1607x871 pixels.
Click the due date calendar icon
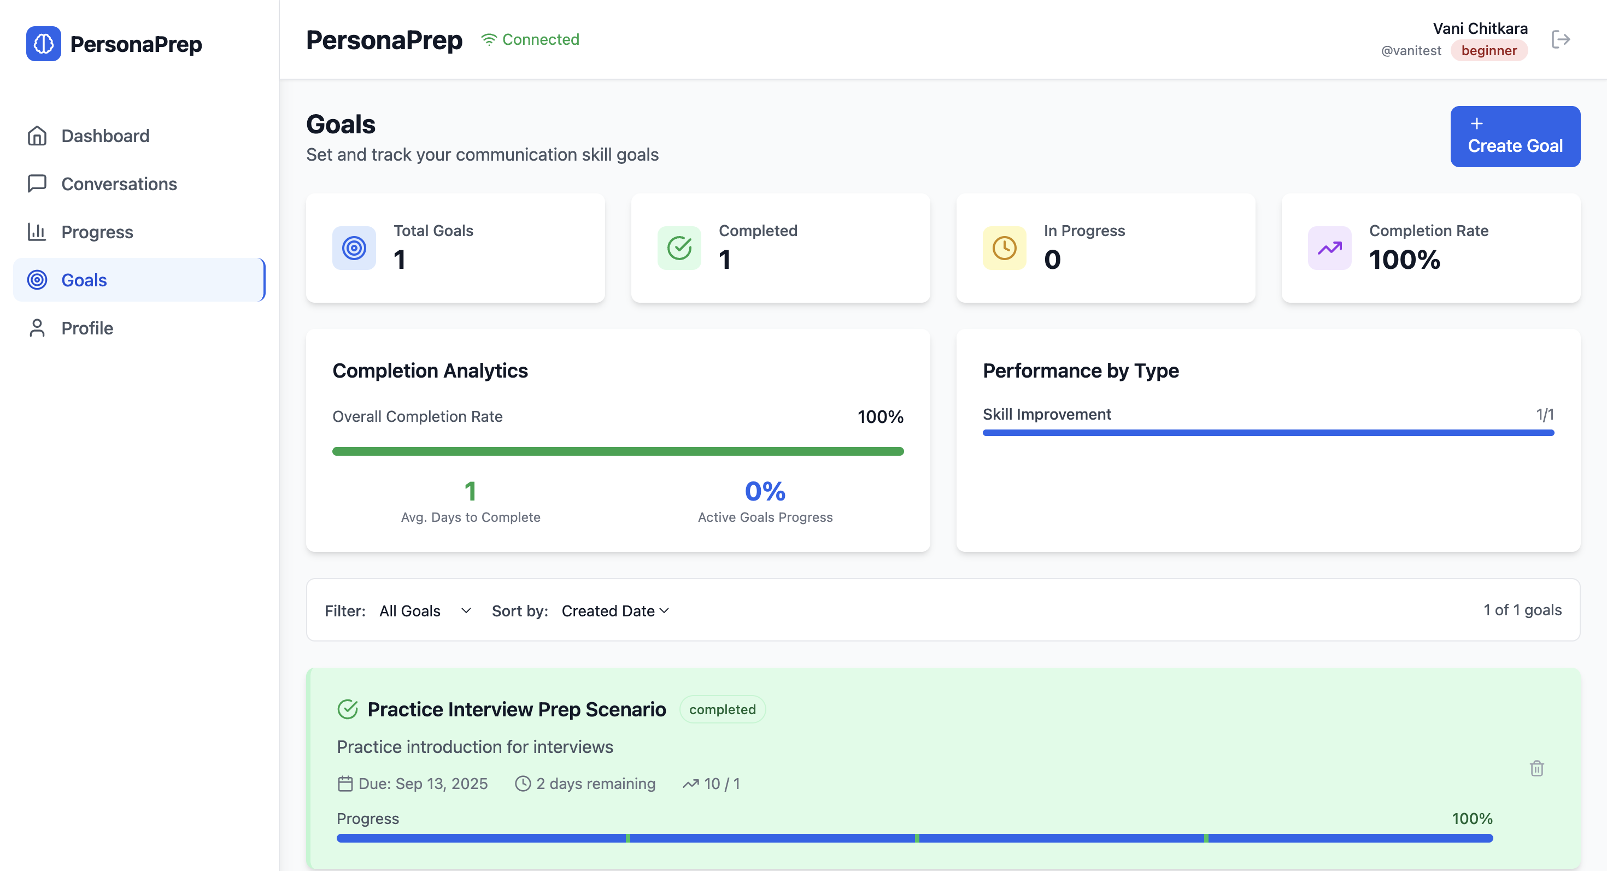[345, 784]
